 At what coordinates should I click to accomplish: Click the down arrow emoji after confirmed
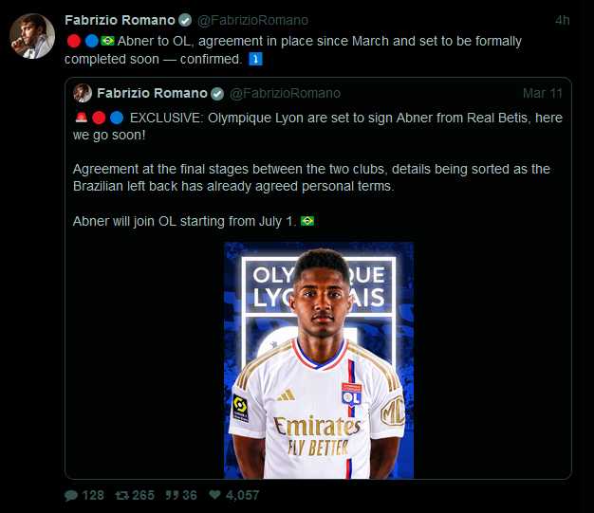click(255, 59)
